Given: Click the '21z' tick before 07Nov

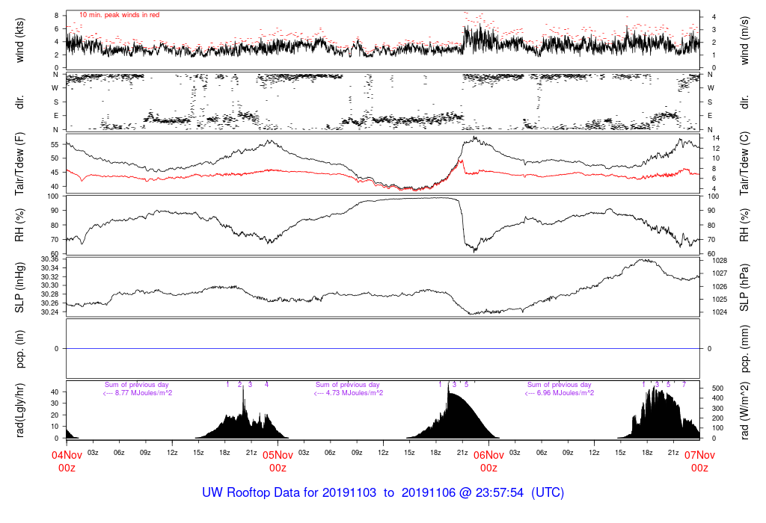Looking at the screenshot, I should pos(673,452).
